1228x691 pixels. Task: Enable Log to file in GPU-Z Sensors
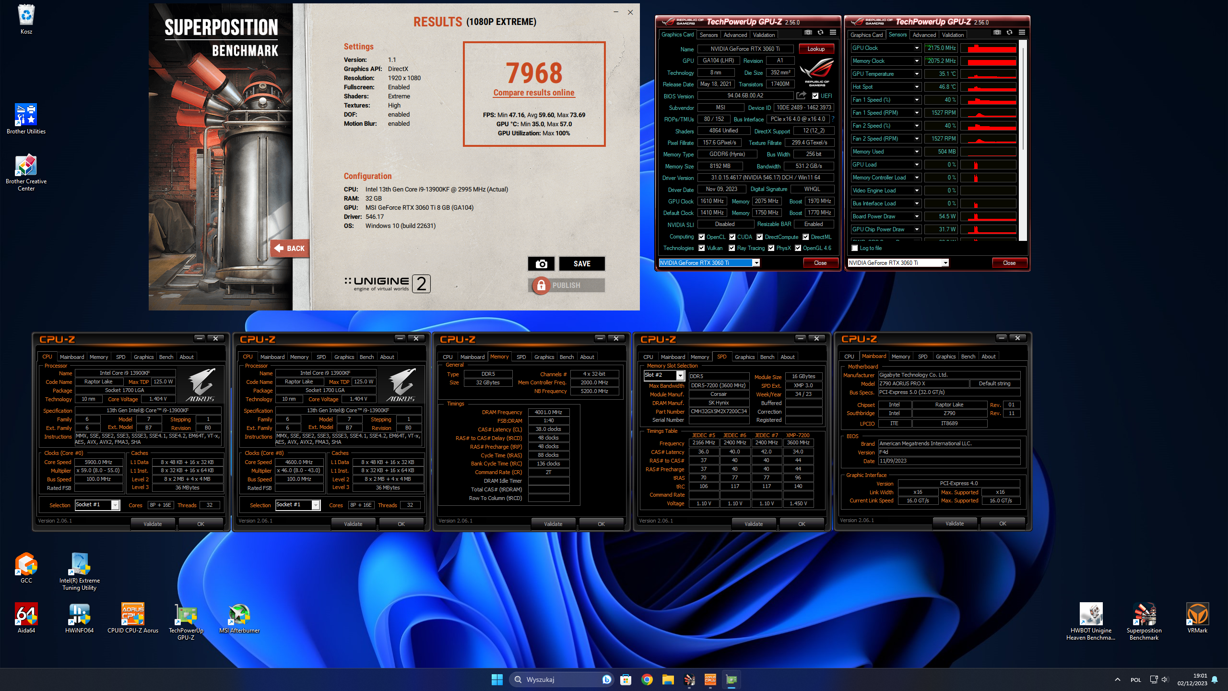854,248
